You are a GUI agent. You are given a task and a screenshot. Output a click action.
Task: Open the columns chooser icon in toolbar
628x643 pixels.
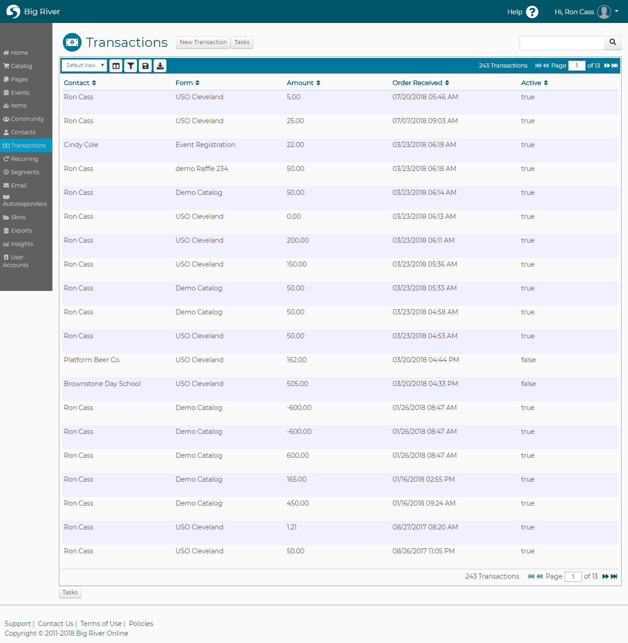(x=116, y=66)
